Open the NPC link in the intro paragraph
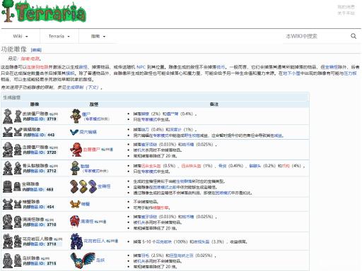This screenshot has width=362, height=271. coord(141,67)
